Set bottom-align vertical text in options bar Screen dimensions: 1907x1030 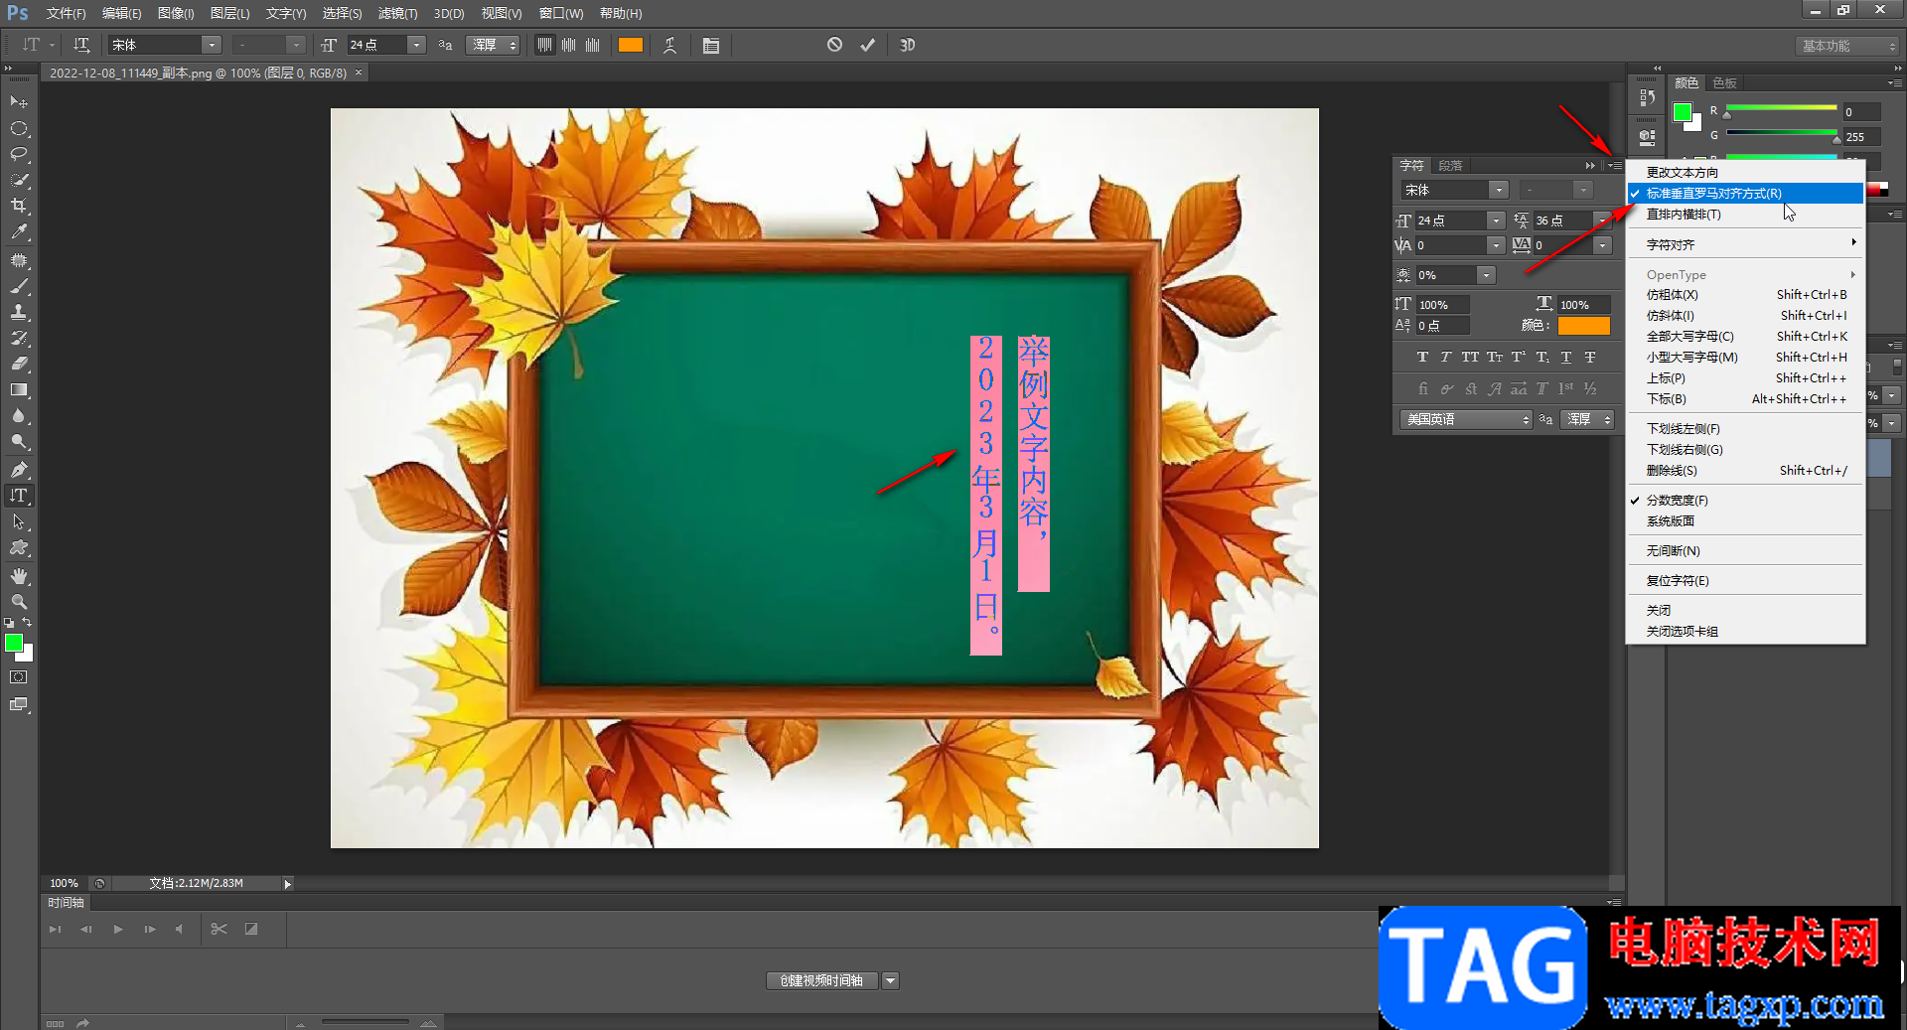click(x=592, y=45)
